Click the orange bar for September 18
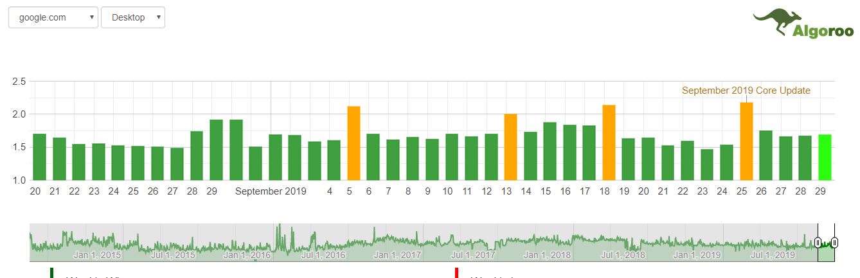Image resolution: width=860 pixels, height=278 pixels. coord(609,143)
